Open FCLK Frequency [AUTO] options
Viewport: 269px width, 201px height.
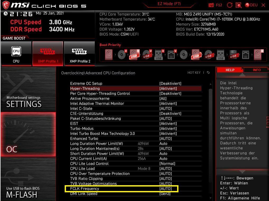click(x=135, y=189)
